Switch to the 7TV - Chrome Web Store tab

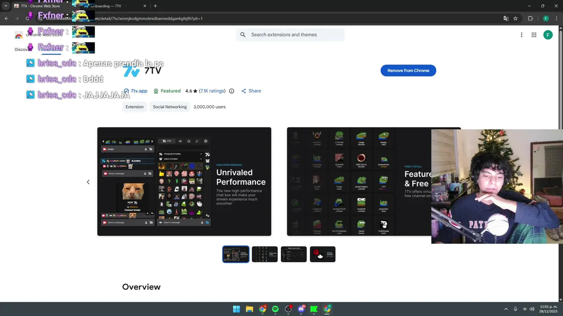[44, 6]
